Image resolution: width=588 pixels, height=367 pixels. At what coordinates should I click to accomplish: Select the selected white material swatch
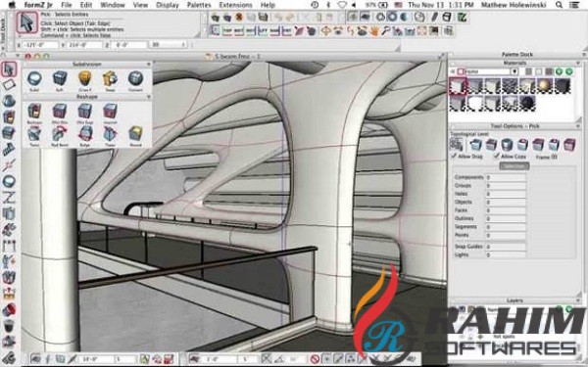[x=457, y=86]
